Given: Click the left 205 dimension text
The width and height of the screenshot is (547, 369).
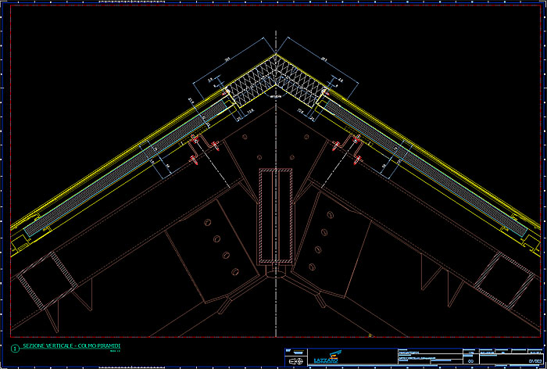Looking at the screenshot, I should pos(226,59).
